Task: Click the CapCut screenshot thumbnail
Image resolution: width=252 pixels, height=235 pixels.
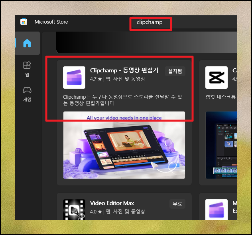Action: pos(221,145)
